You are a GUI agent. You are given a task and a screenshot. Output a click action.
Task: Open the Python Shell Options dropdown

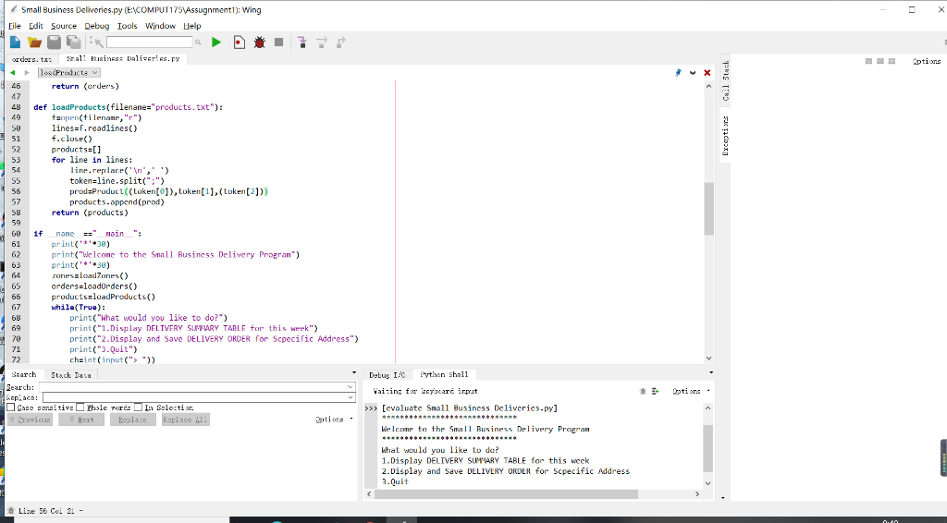pos(688,391)
